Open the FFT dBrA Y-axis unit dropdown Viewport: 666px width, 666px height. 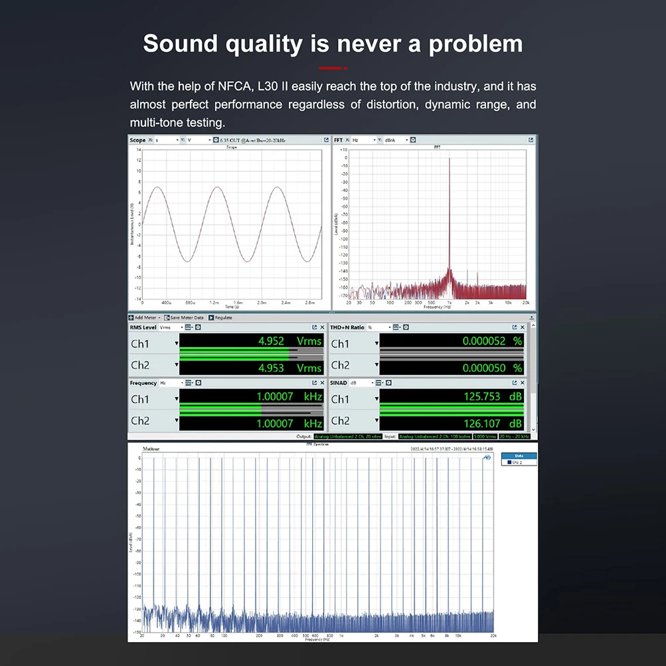pyautogui.click(x=396, y=139)
